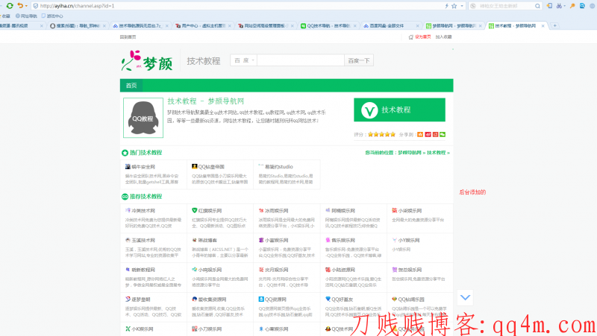Click the browser refresh icon
This screenshot has height=336, width=597.
point(10,6)
